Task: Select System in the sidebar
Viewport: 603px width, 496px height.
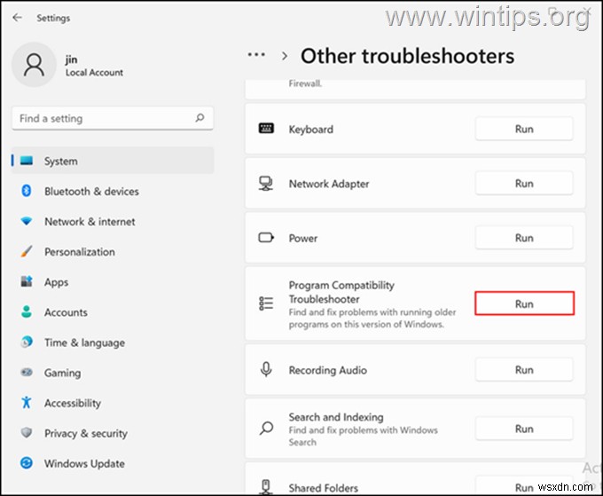Action: (x=113, y=161)
